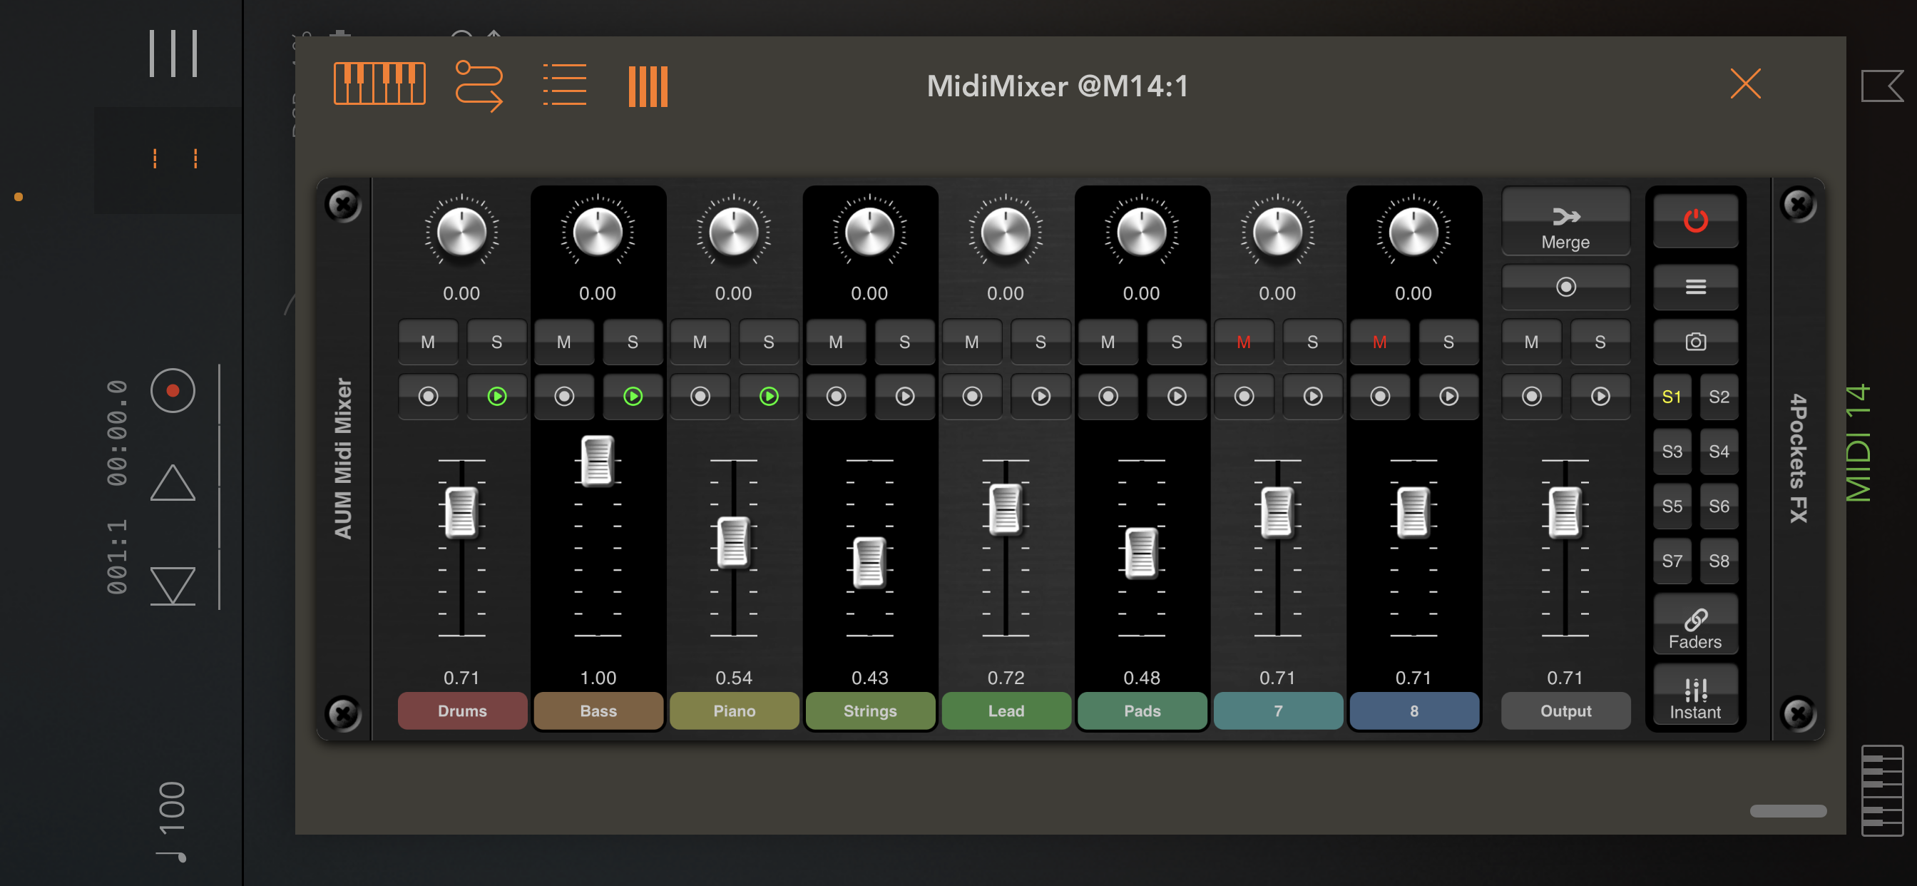Click the tempo 100 display
This screenshot has width=1917, height=886.
(x=173, y=820)
